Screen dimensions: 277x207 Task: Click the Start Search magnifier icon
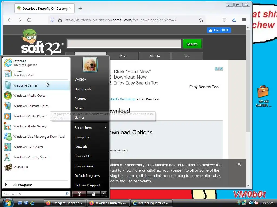coord(67,194)
